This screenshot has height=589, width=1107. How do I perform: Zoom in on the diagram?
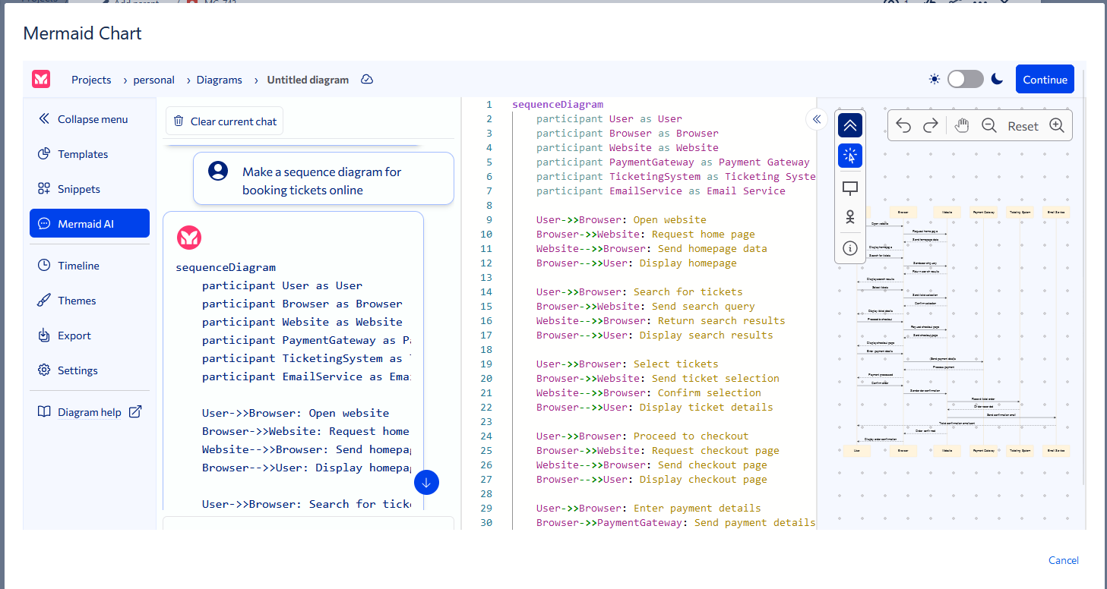pyautogui.click(x=1056, y=126)
